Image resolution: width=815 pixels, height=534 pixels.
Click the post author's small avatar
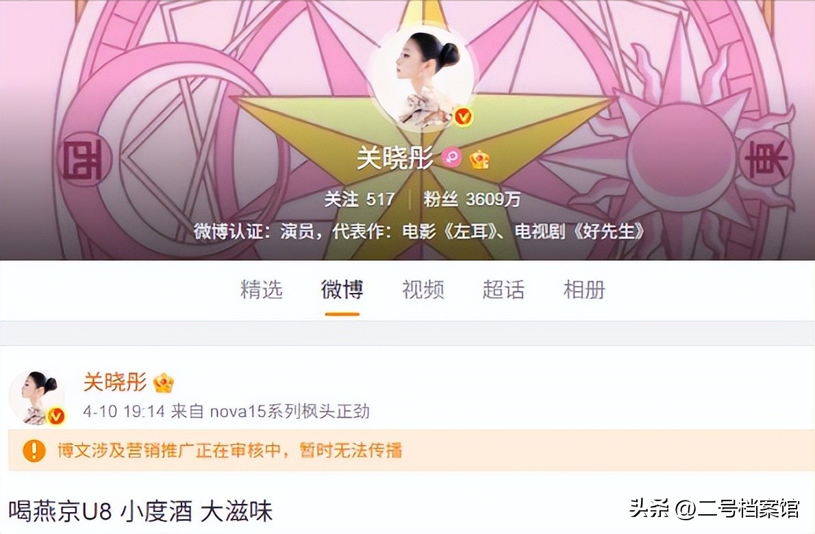(38, 397)
